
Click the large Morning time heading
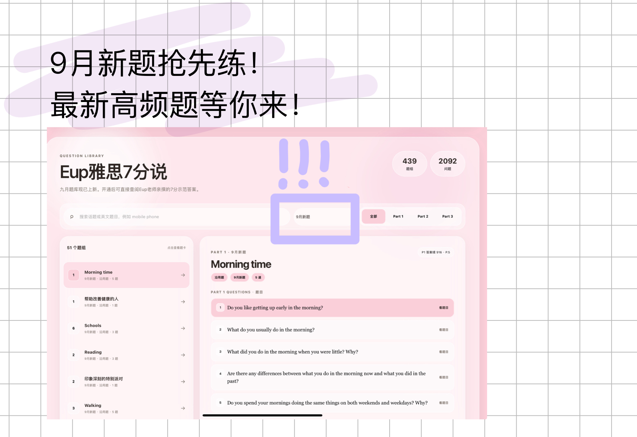click(x=241, y=264)
